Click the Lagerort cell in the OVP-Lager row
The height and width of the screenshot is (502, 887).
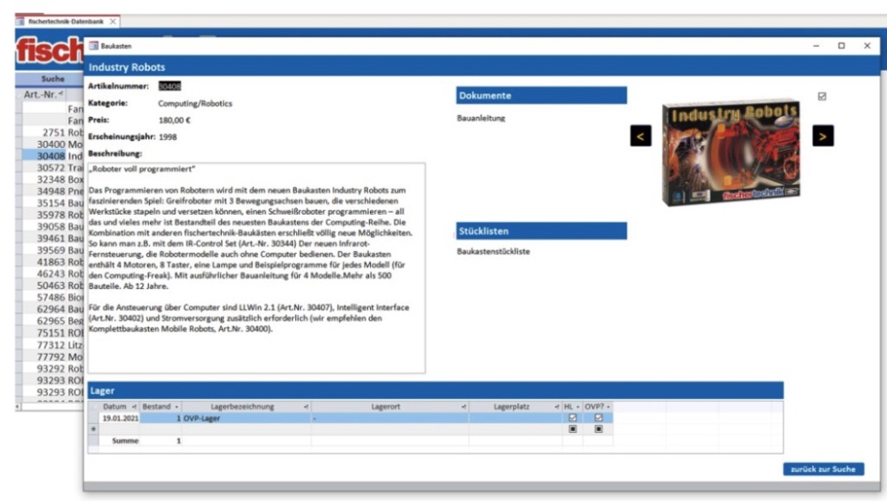389,419
